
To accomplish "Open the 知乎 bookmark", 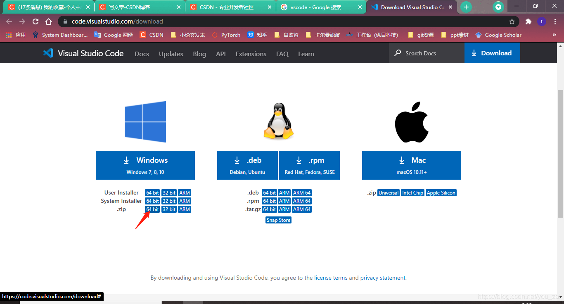I will click(x=257, y=35).
